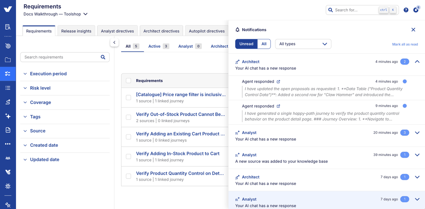Open the team members icon in sidebar

(8, 158)
